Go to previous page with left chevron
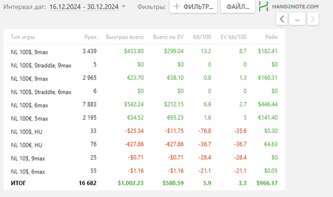 (282, 19)
